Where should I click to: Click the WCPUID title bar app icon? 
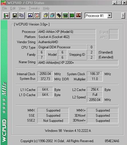pos(3,3)
